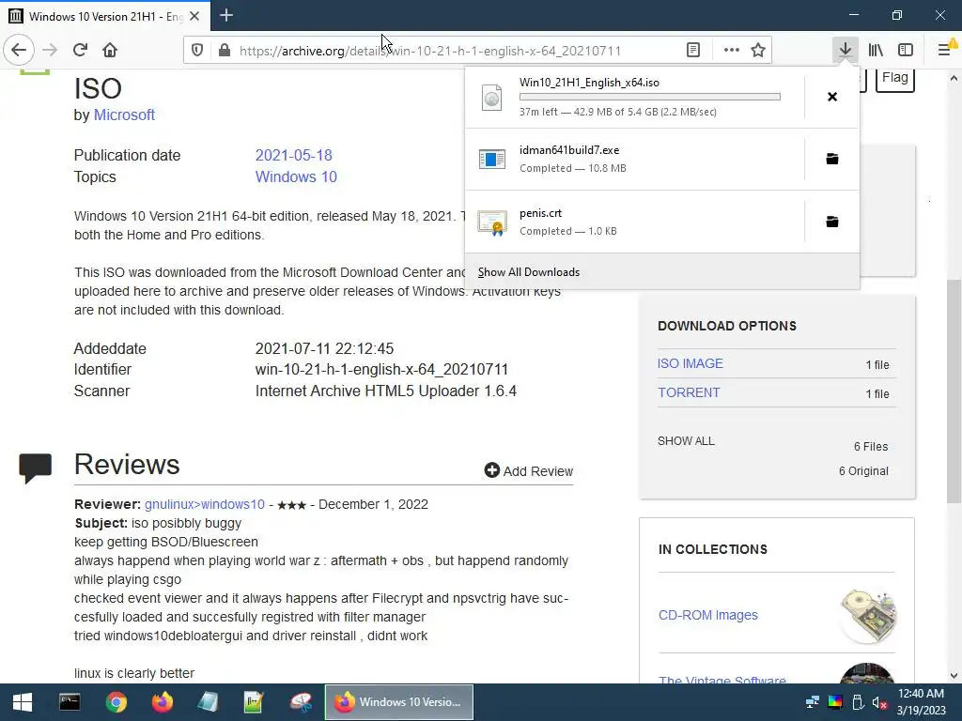Open the Microsoft author link
Screen dimensions: 962x721
click(x=124, y=115)
